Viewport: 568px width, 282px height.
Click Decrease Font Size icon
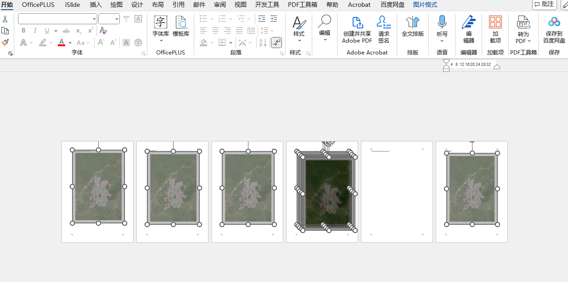(x=113, y=43)
